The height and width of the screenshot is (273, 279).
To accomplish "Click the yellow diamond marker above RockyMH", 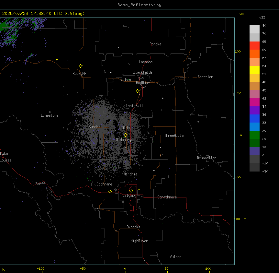I will tap(81, 66).
